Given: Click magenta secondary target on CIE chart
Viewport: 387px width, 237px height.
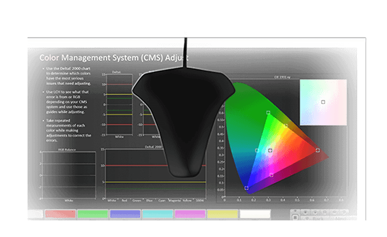Looking at the screenshot, I should pos(271,175).
